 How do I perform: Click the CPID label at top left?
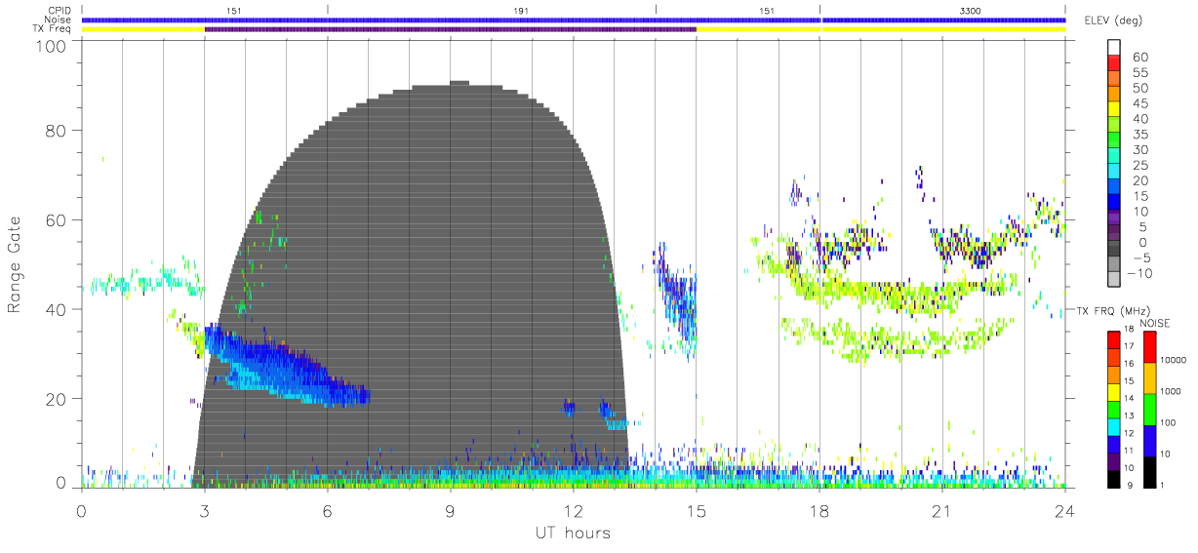[x=60, y=10]
